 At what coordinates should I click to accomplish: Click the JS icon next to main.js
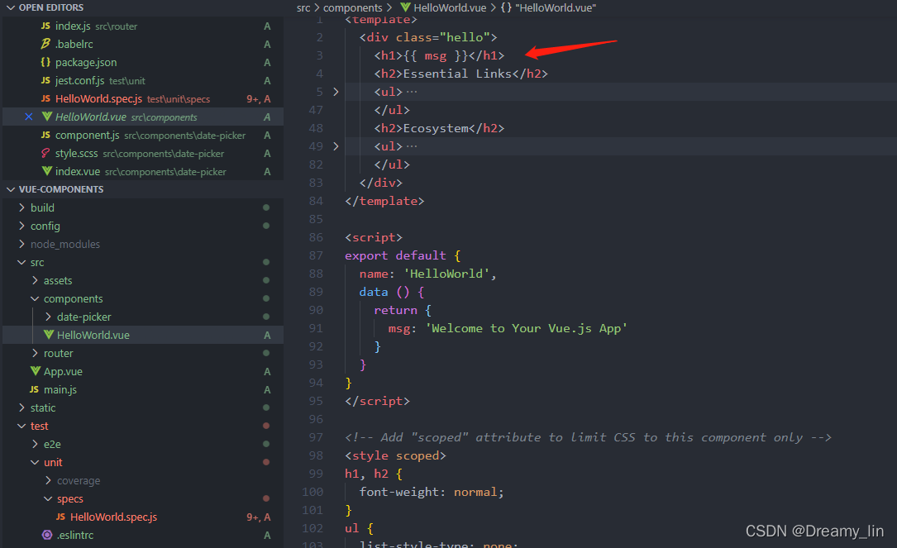[x=34, y=389]
